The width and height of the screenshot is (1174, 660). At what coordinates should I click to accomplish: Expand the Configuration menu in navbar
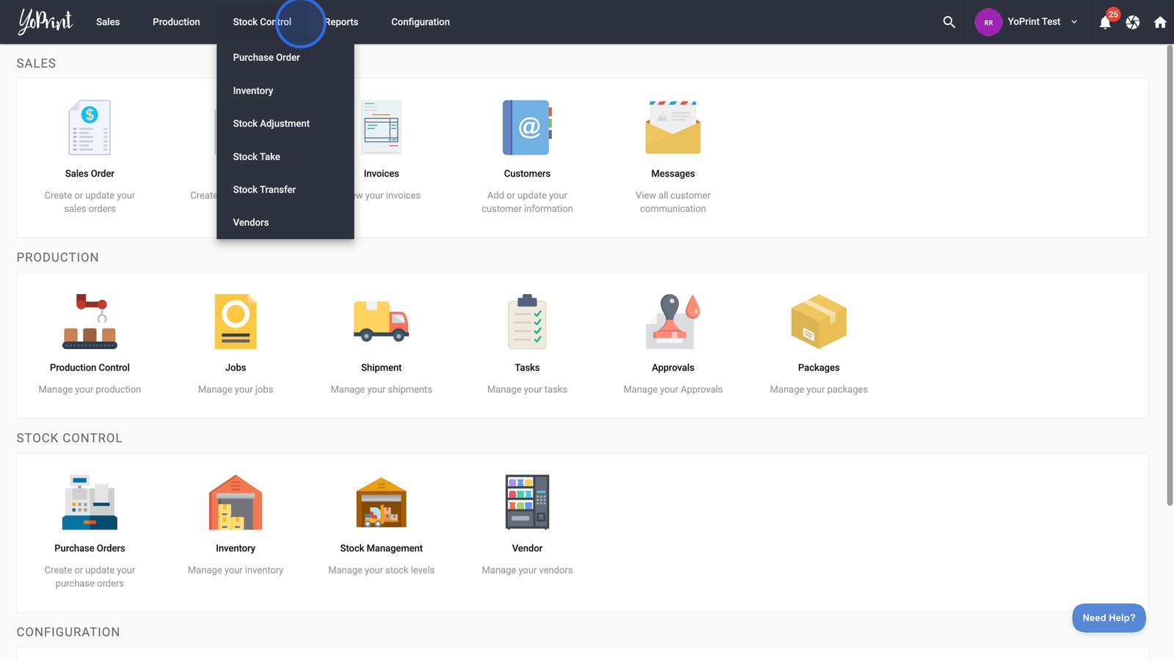click(x=420, y=22)
